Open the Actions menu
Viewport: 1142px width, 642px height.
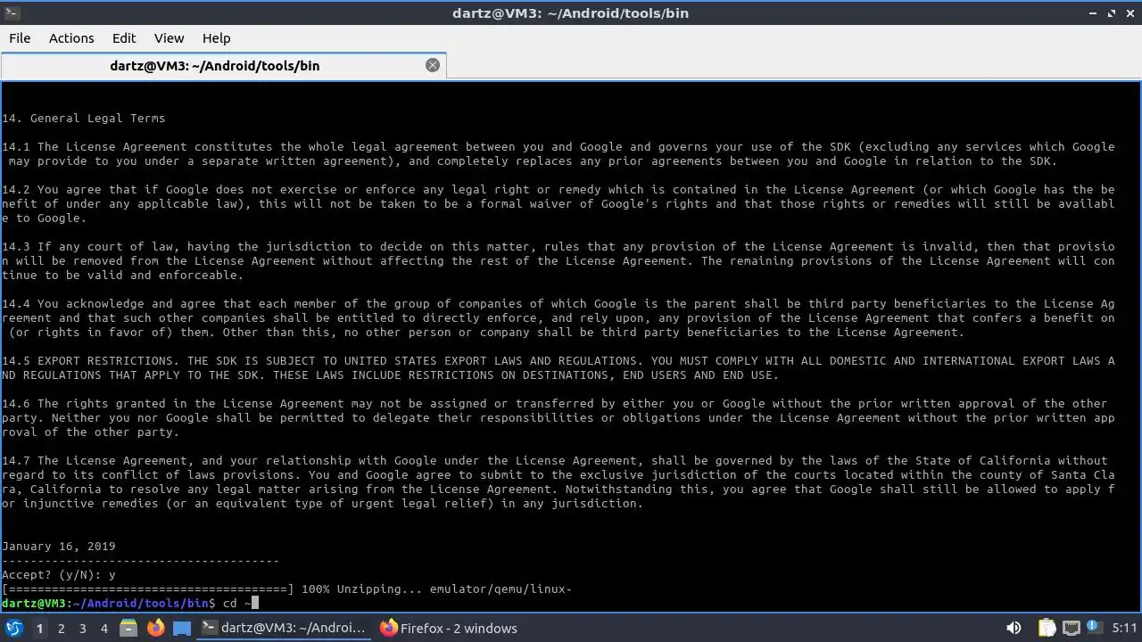tap(71, 38)
